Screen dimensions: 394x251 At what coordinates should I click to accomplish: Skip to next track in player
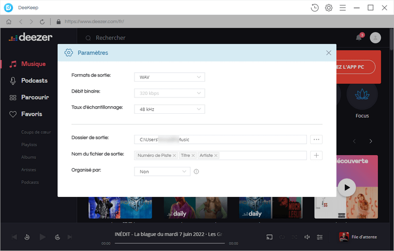pyautogui.click(x=70, y=237)
